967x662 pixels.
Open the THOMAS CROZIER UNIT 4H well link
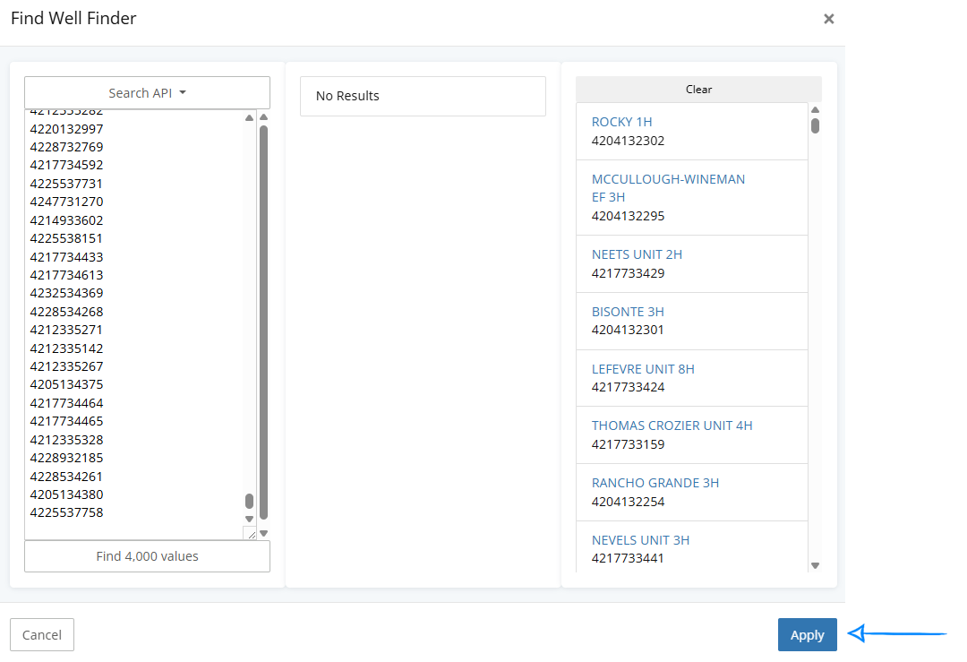click(x=672, y=425)
